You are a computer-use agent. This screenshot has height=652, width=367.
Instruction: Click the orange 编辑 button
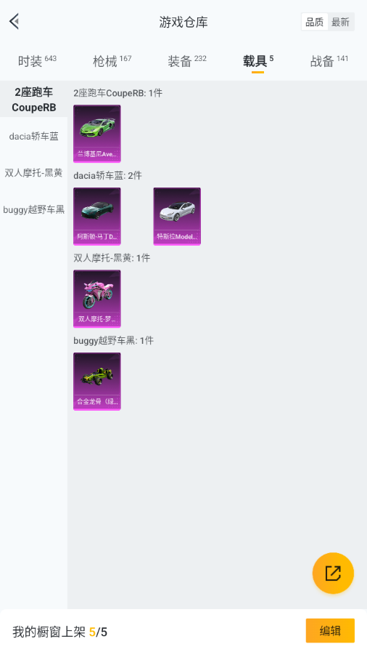pos(330,631)
